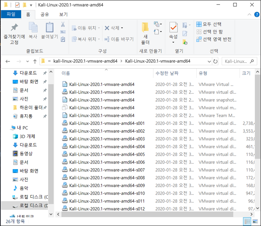Screen dimensions: 261x226
Task: Open the new item dropdown in 새로 만들기
Action: pos(158,24)
